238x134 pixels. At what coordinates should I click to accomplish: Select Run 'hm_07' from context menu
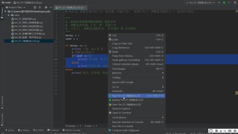[x=136, y=96]
